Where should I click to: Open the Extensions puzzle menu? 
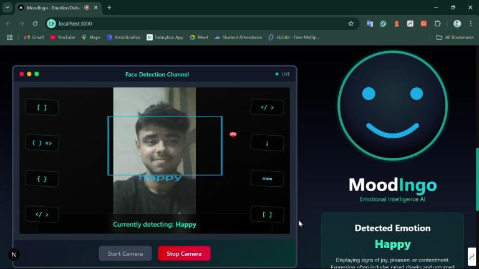[437, 24]
